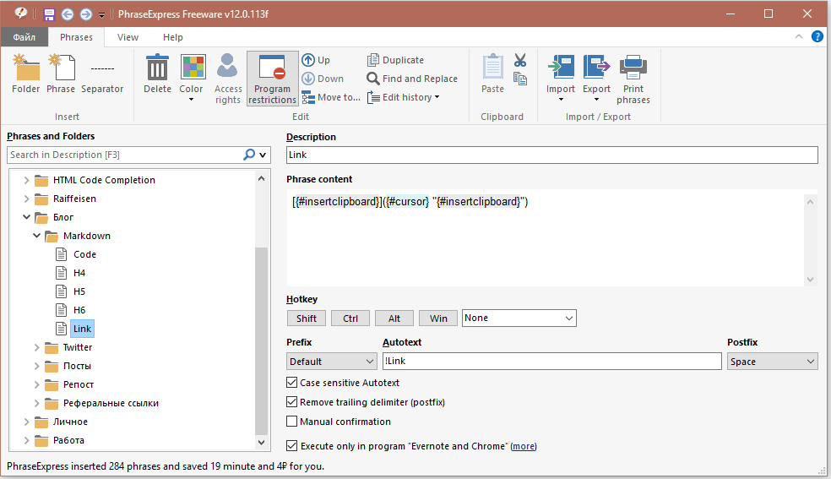Screen dimensions: 831x479
Task: Go forward with title bar arrow
Action: (x=86, y=14)
